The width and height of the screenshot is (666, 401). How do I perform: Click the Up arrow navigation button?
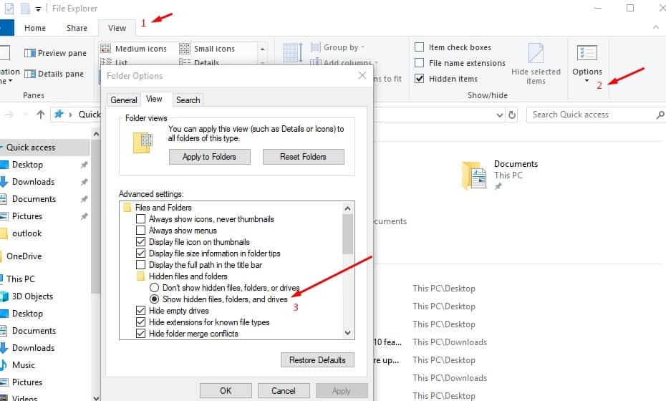(x=41, y=115)
